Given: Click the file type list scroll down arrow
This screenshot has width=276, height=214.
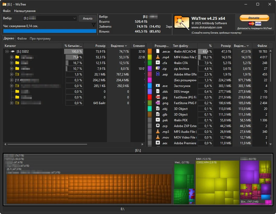Looking at the screenshot, I should coord(271,144).
